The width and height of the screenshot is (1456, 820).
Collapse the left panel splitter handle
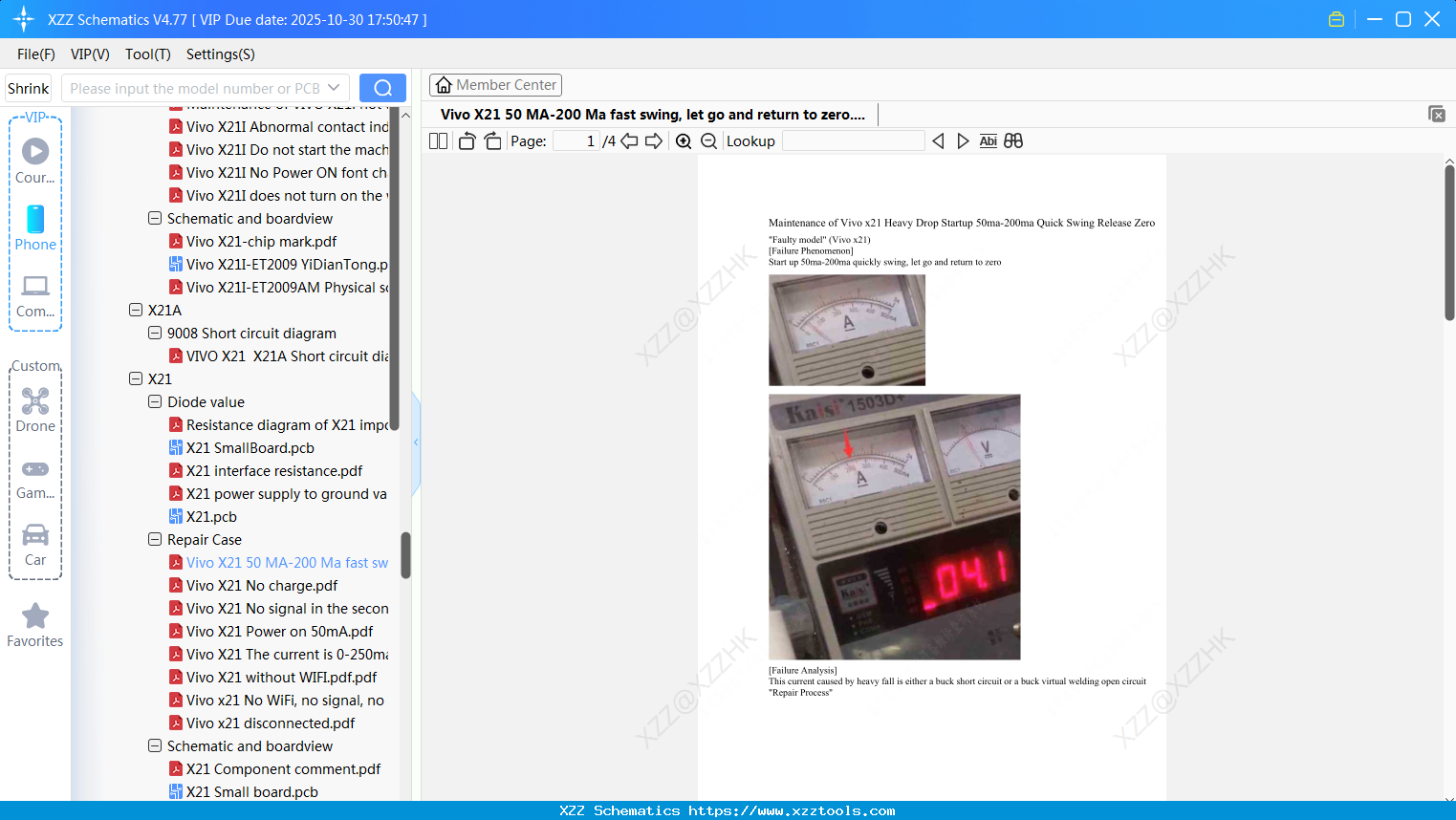(x=416, y=442)
